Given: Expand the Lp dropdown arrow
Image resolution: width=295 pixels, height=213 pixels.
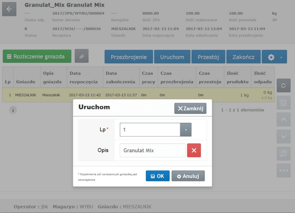Looking at the screenshot, I should tap(186, 129).
